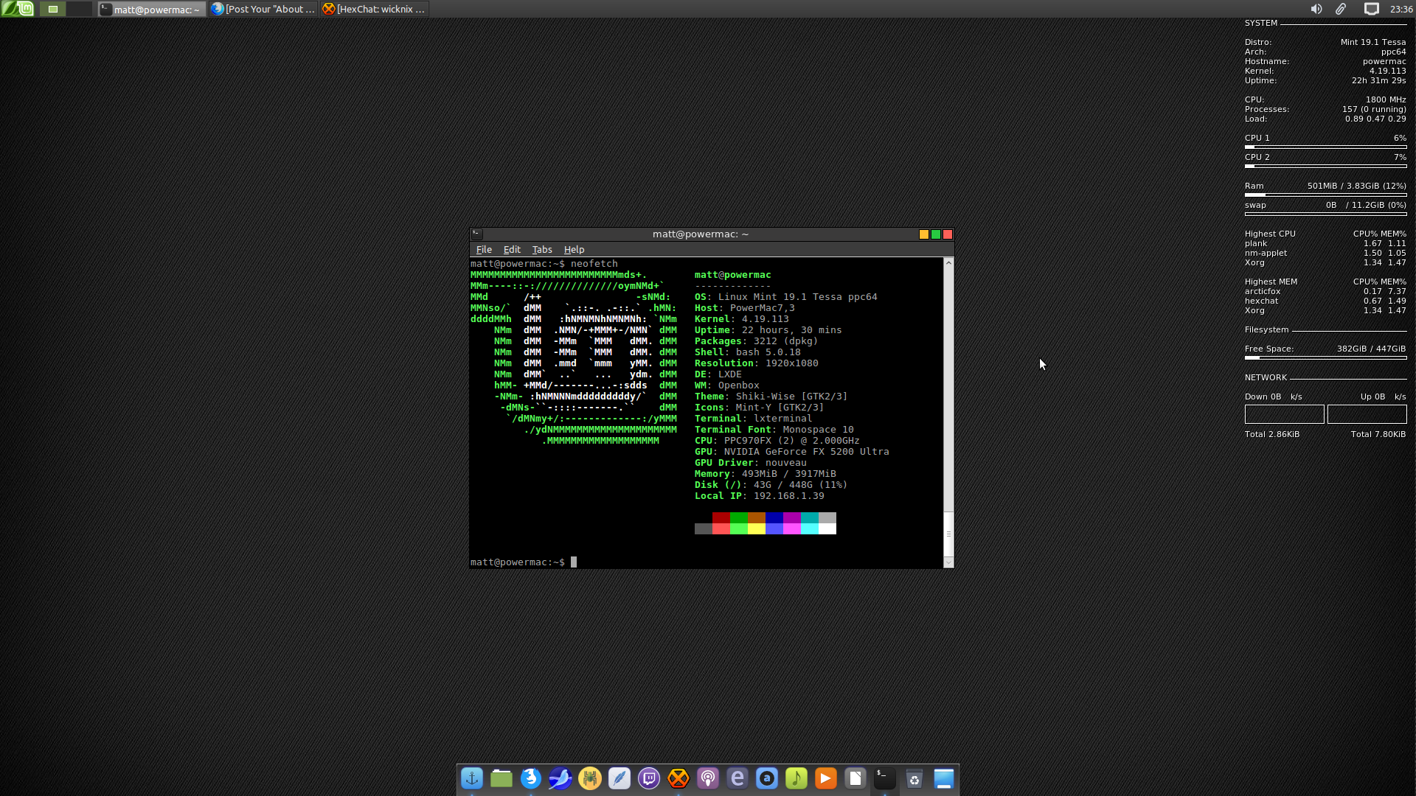1416x796 pixels.
Task: Click 'Mint 19.1 Tessa' in the system monitor
Action: 1373,42
